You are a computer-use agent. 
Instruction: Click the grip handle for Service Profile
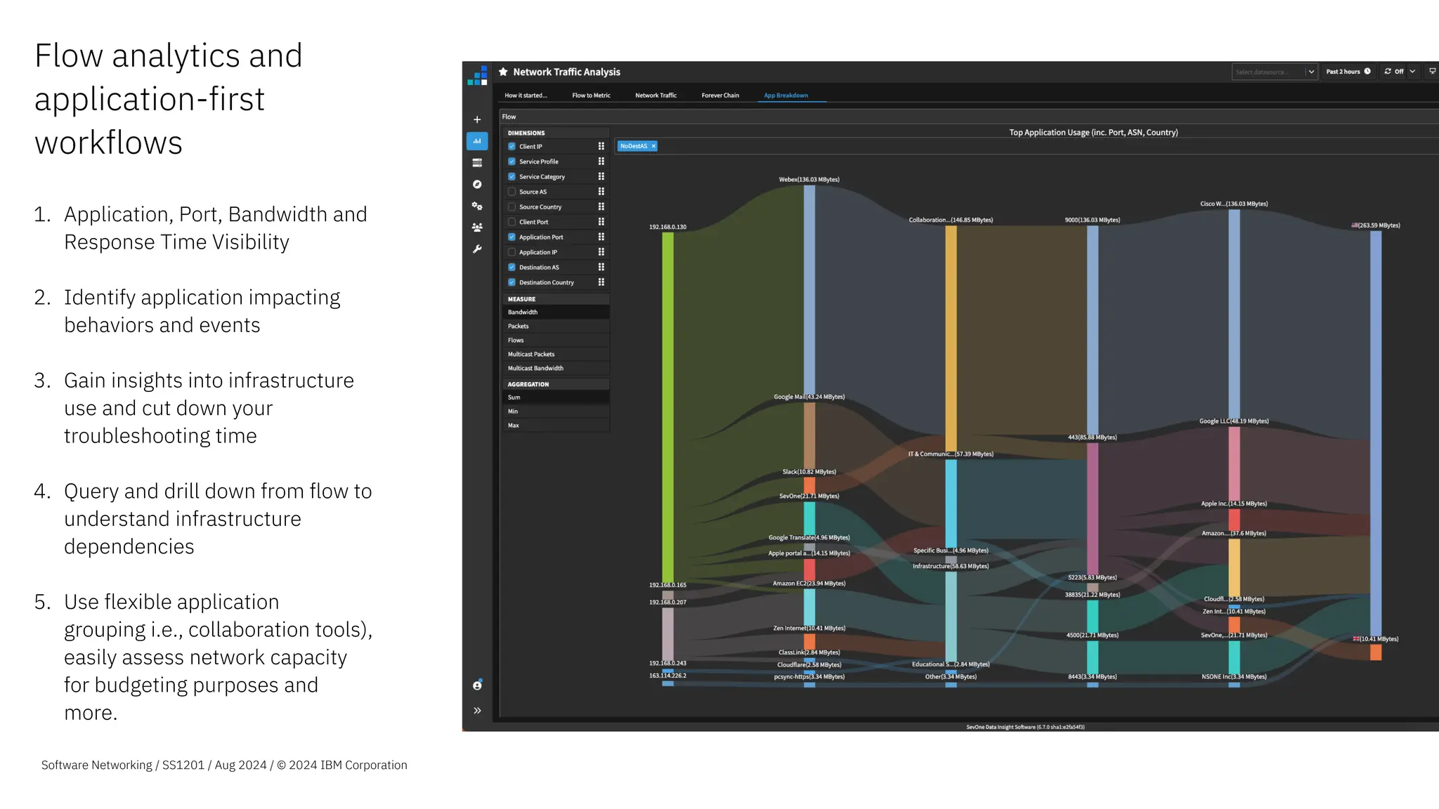pyautogui.click(x=601, y=162)
